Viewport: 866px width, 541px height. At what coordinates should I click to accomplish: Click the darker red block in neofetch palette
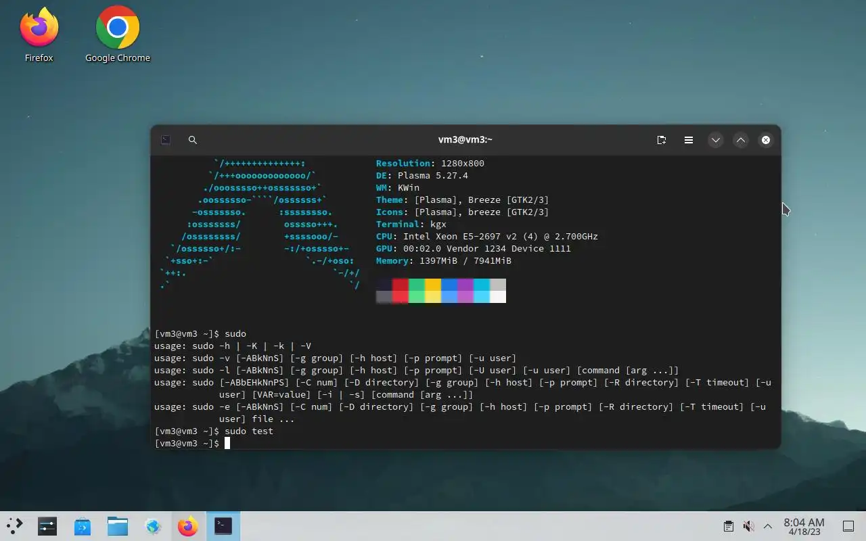pyautogui.click(x=401, y=285)
